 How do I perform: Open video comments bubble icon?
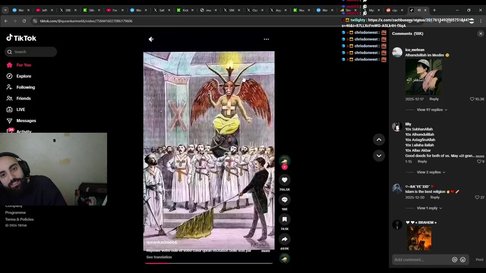coord(284,199)
